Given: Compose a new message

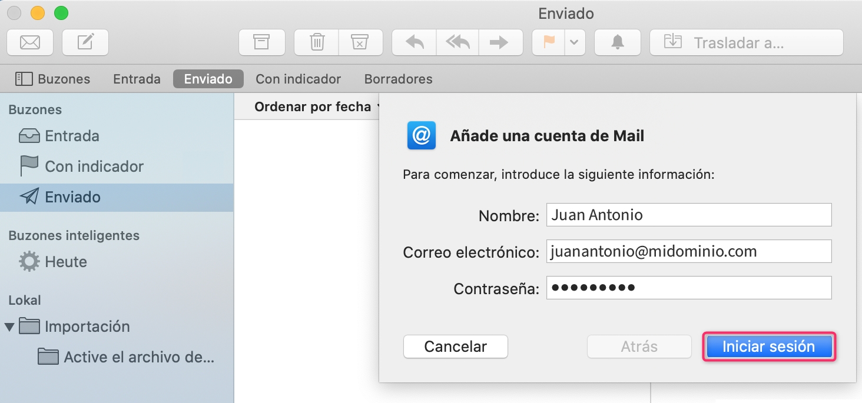Looking at the screenshot, I should (85, 42).
